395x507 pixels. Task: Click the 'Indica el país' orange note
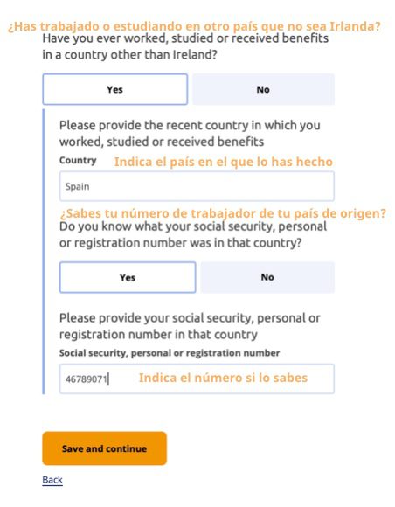pyautogui.click(x=224, y=162)
